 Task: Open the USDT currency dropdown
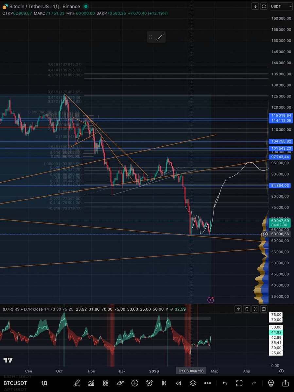click(281, 6)
